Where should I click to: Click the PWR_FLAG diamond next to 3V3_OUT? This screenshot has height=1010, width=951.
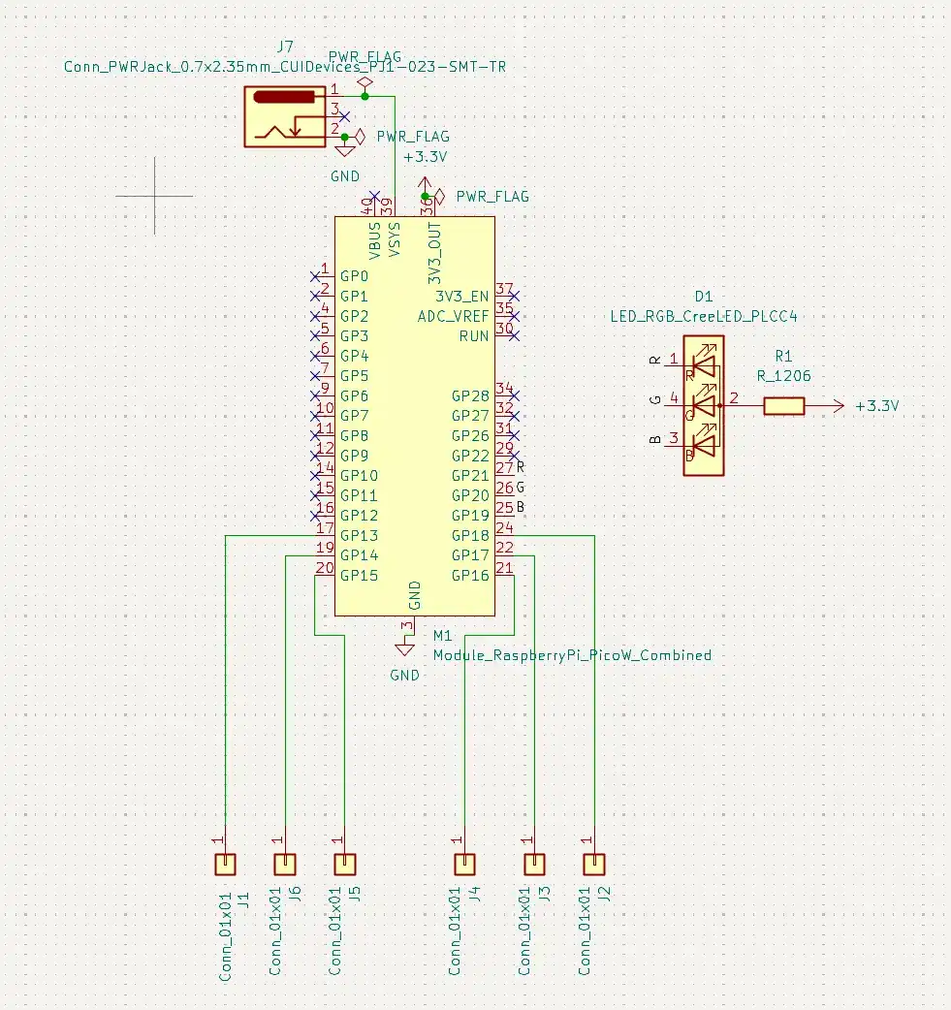click(439, 197)
